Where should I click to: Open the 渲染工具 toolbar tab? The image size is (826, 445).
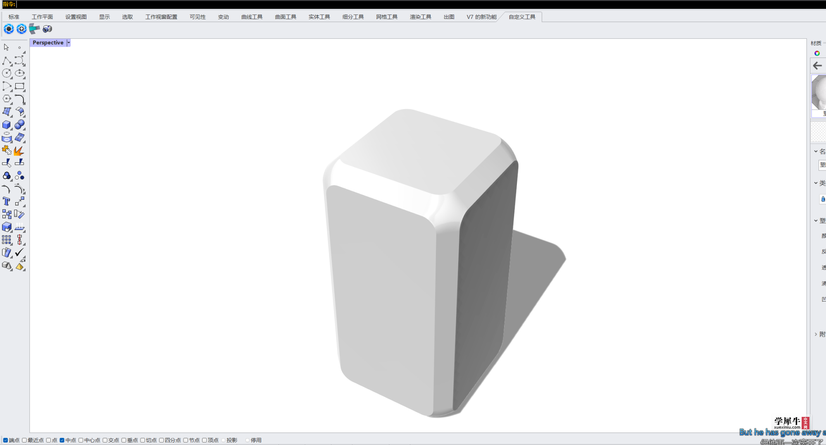pos(420,17)
